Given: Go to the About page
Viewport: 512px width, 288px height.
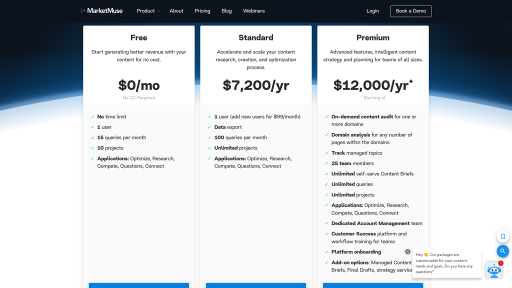Looking at the screenshot, I should pos(176,11).
